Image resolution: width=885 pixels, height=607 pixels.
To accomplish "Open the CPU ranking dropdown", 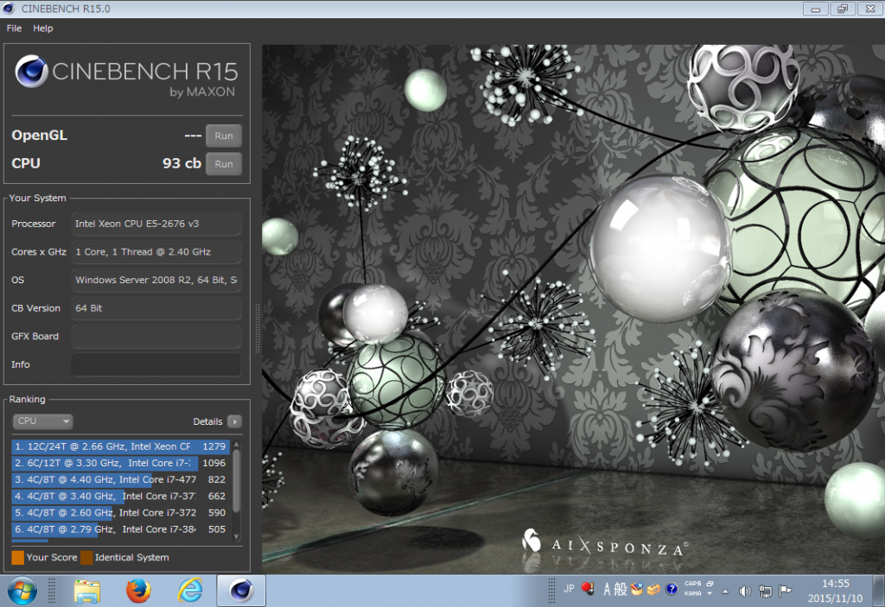I will [43, 420].
